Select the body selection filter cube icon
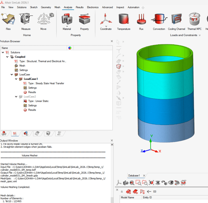 (119, 66)
